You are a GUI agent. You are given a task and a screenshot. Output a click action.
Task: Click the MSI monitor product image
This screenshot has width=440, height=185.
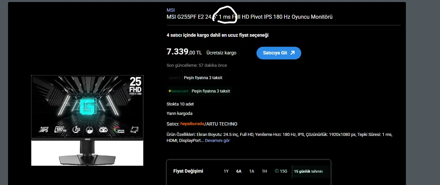(x=87, y=120)
